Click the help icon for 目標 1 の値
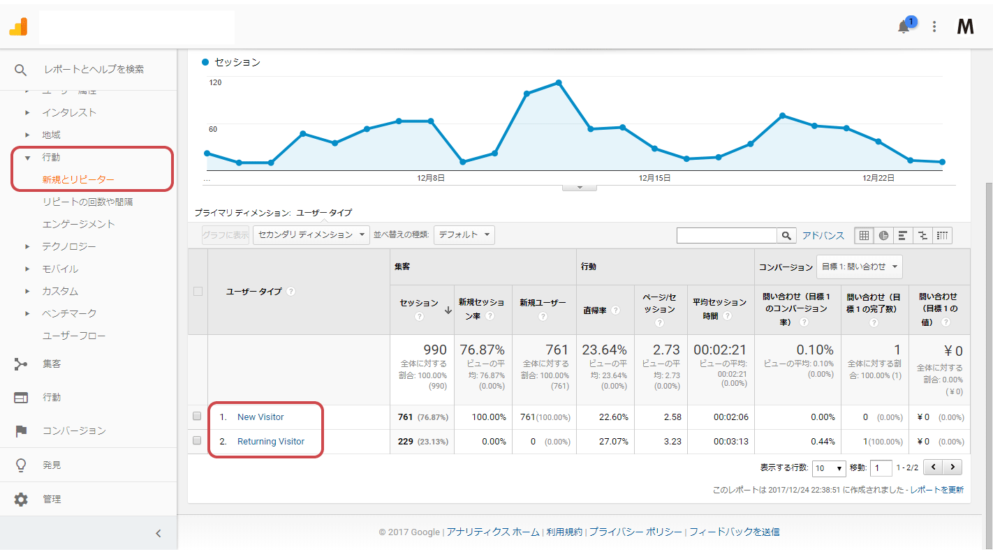 pyautogui.click(x=946, y=322)
